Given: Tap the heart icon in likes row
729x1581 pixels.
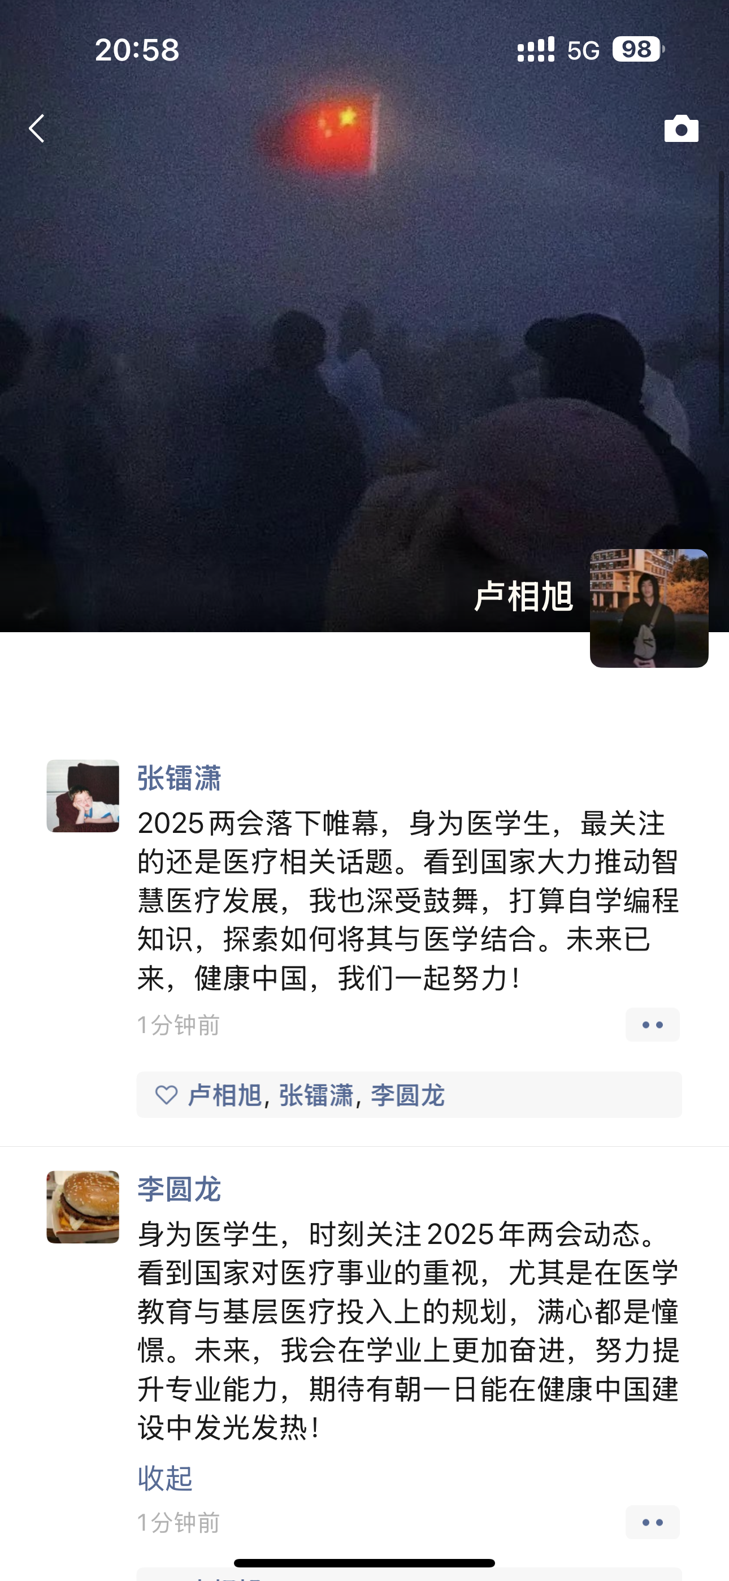Looking at the screenshot, I should tap(166, 1094).
